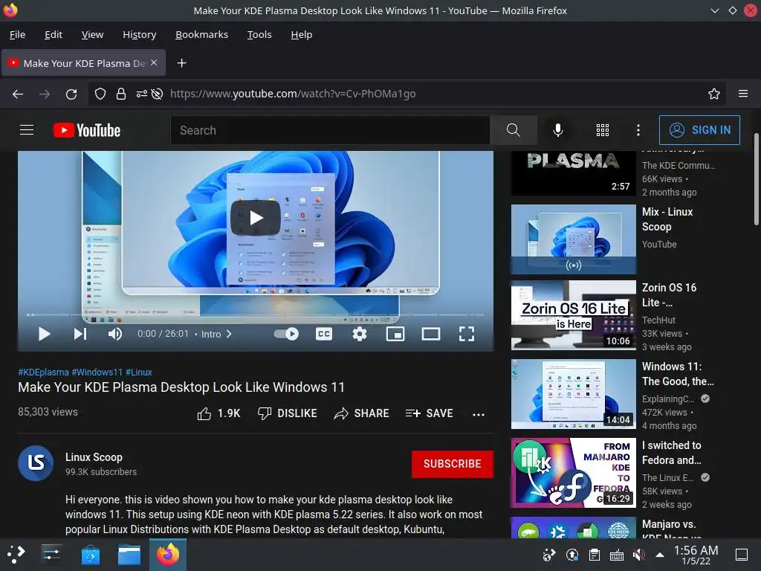This screenshot has height=571, width=761.
Task: Click the #Windows11 hashtag
Action: coord(97,372)
